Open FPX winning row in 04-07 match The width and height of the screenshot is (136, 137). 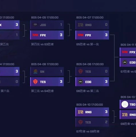click(92, 35)
